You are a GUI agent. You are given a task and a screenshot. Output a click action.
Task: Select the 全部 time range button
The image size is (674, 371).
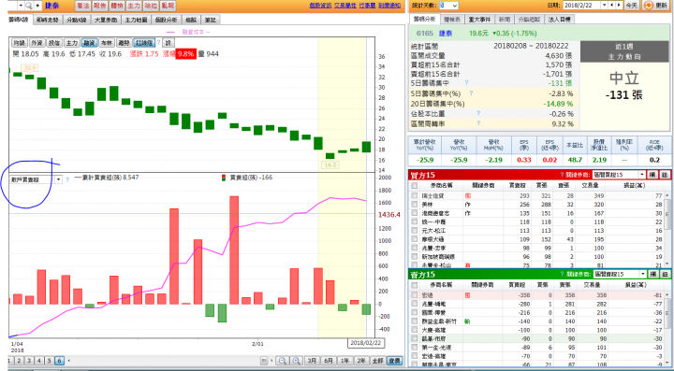pyautogui.click(x=377, y=361)
